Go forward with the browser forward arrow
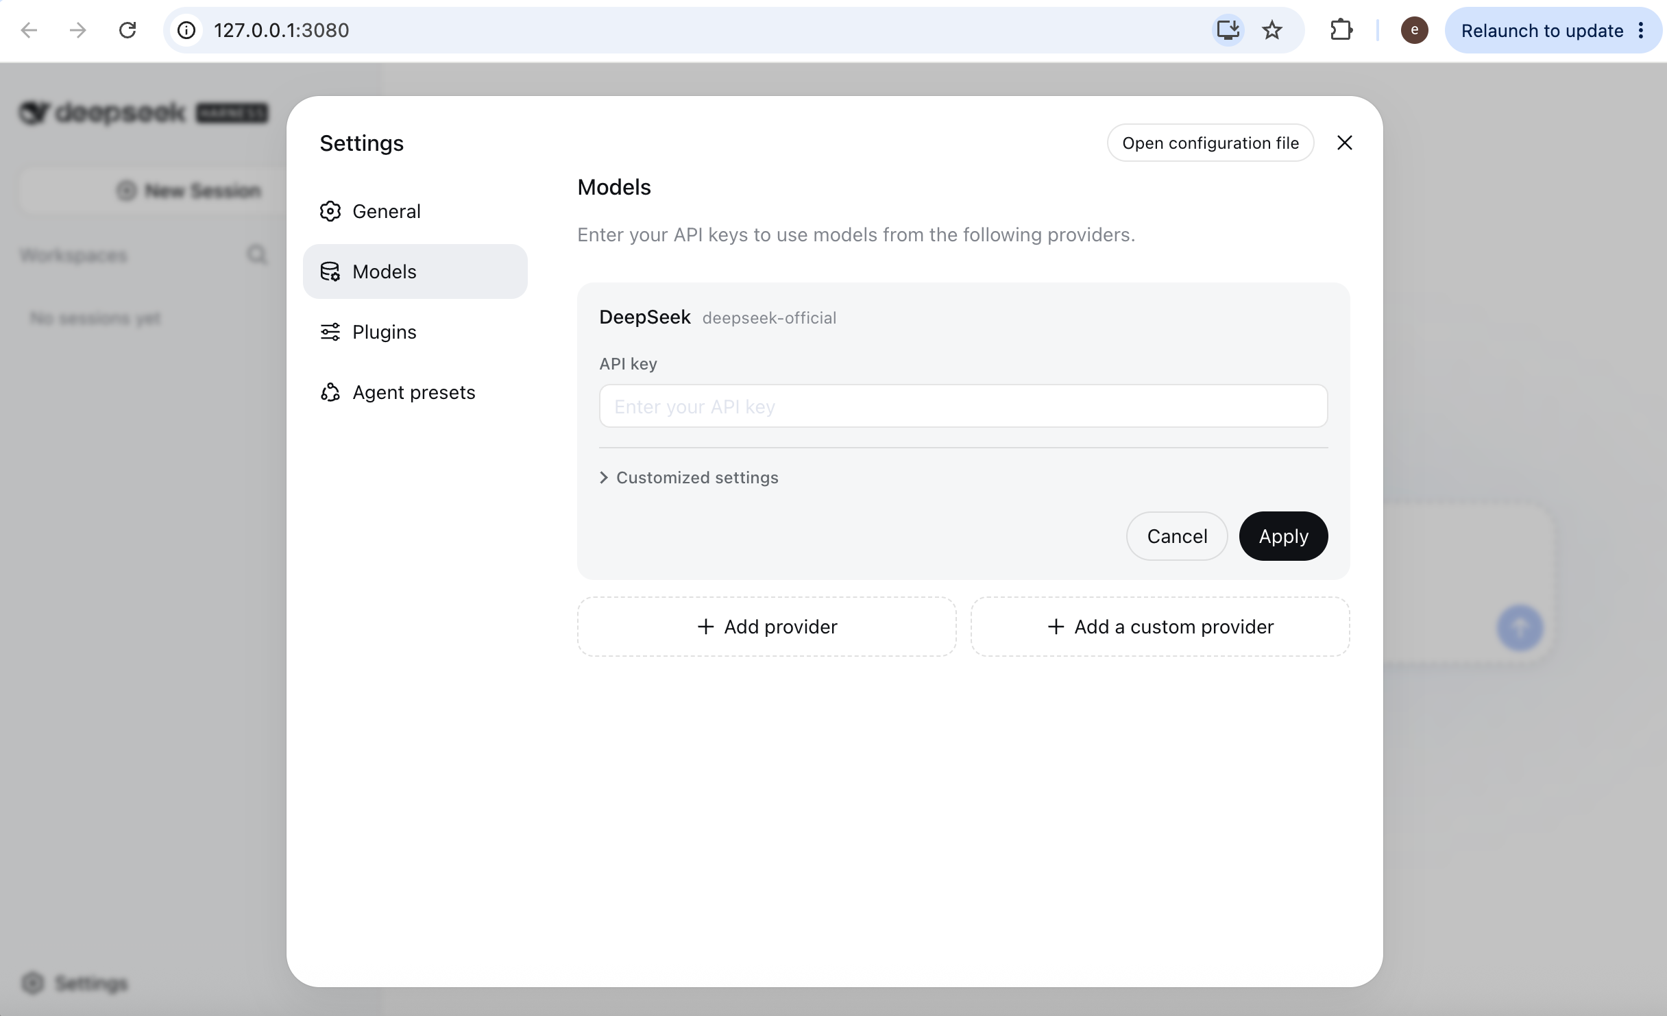The image size is (1667, 1016). coord(78,30)
